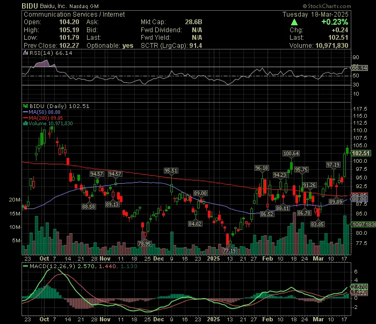376x324 pixels.
Task: Click the 88.88 blue price-axis tag
Action: coord(359,199)
